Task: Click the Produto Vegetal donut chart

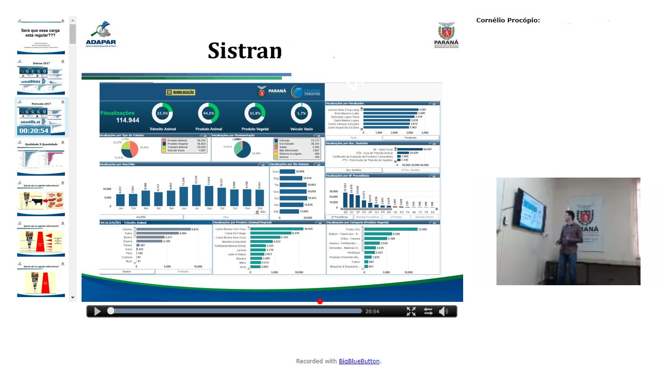Action: click(255, 114)
